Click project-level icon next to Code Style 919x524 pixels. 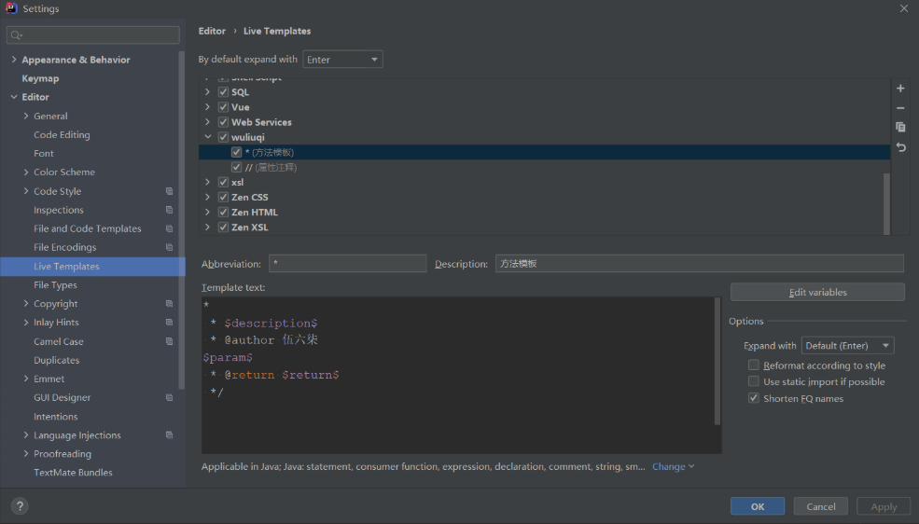pyautogui.click(x=170, y=191)
